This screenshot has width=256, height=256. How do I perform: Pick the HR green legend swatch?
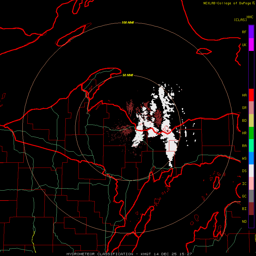coord(251,133)
